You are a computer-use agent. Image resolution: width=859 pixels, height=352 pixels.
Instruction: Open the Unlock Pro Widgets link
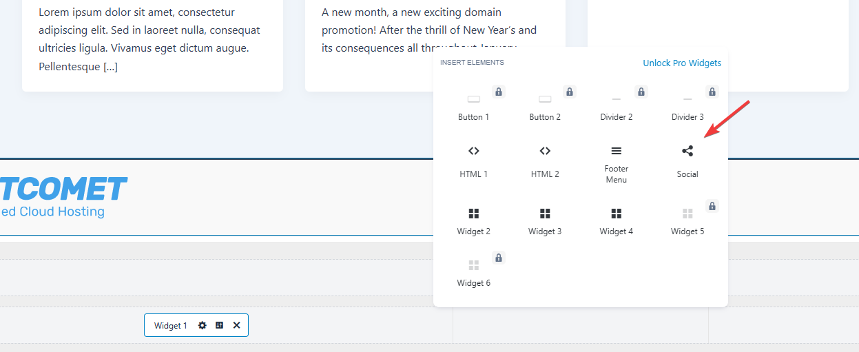click(681, 63)
